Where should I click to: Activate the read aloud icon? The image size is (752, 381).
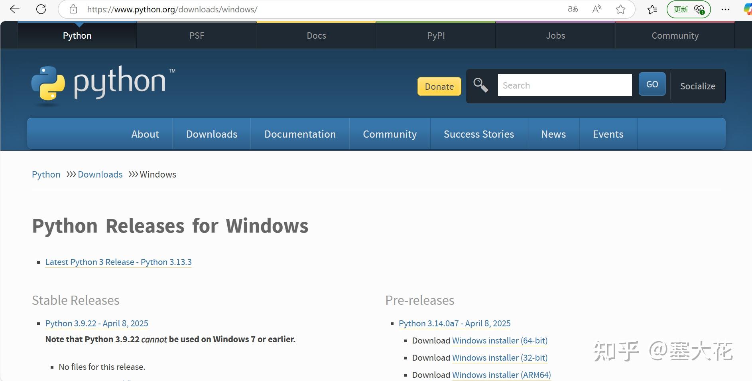[597, 9]
